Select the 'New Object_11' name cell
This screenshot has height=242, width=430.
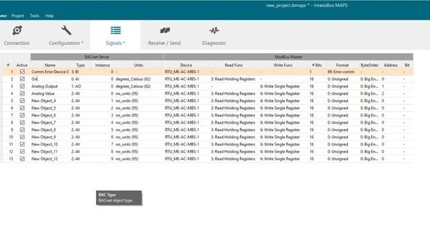click(x=44, y=152)
